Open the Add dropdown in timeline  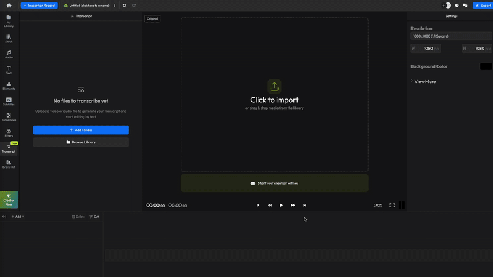pyautogui.click(x=17, y=217)
